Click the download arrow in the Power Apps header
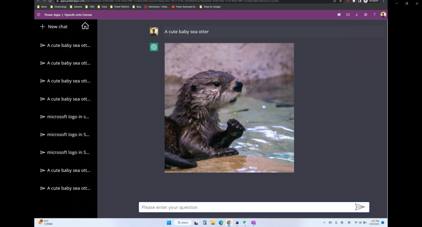 click(357, 15)
